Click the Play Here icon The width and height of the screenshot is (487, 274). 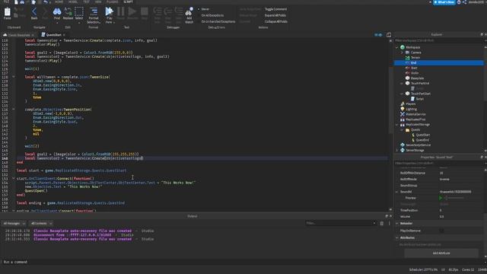pos(109,12)
